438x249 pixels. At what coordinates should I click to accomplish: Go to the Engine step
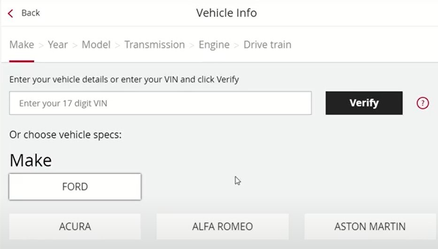click(214, 45)
